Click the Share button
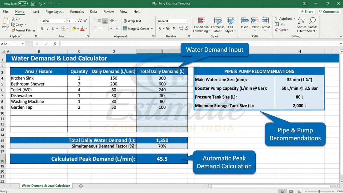This screenshot has height=193, width=343. click(x=307, y=12)
